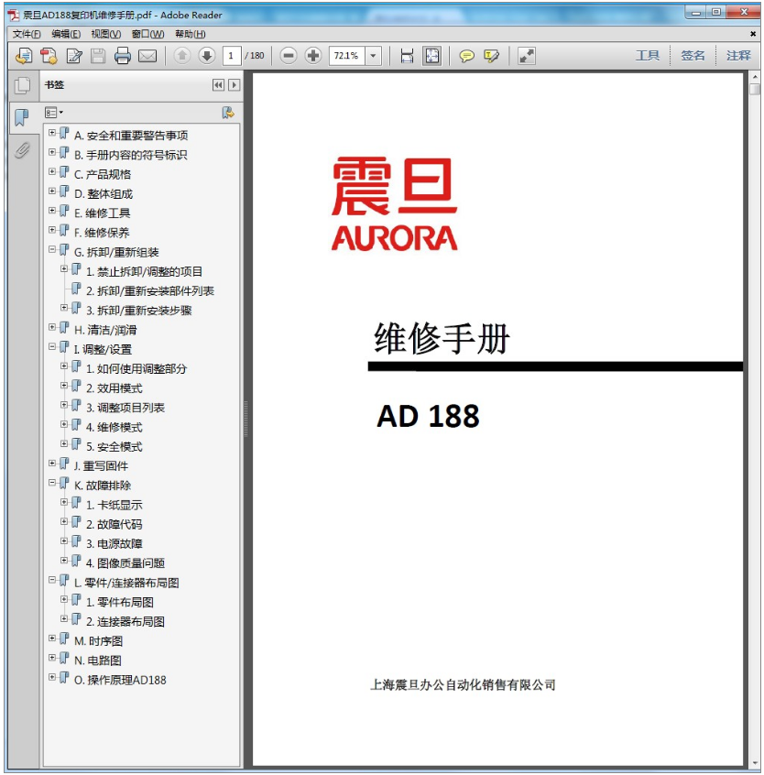
Task: Collapse bookmark G. 拆卸/重新组装
Action: tap(52, 249)
